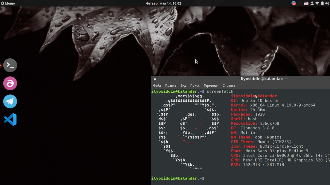
Task: Open the Справка menu in terminal
Action: tap(229, 86)
